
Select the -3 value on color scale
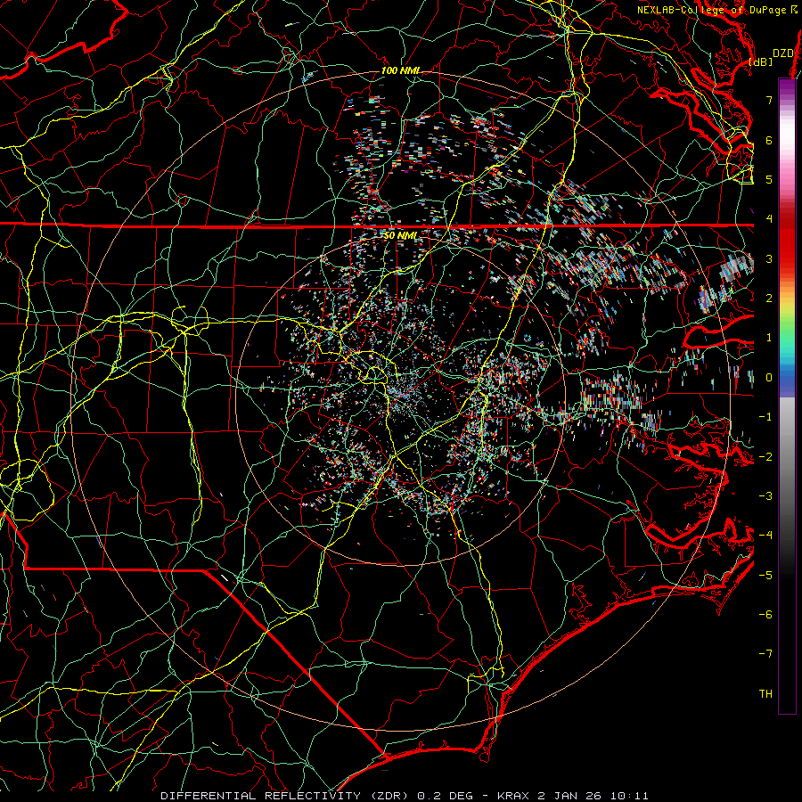(x=765, y=495)
